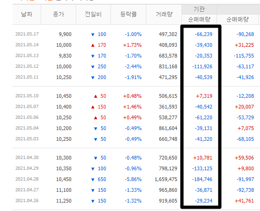Click closing price 11,250

[64, 201]
